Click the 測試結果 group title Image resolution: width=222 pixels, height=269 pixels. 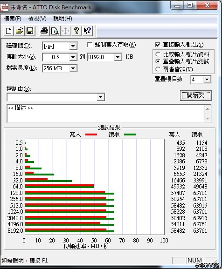coord(109,128)
